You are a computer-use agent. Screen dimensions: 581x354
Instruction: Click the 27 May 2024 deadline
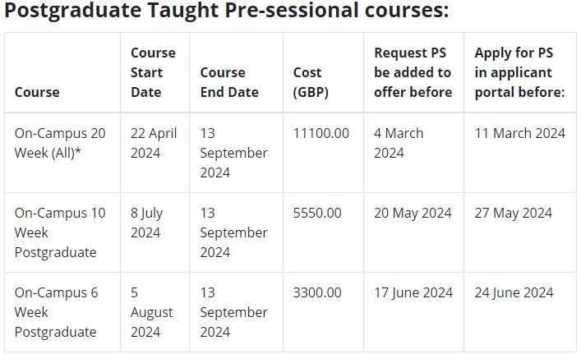coord(513,213)
